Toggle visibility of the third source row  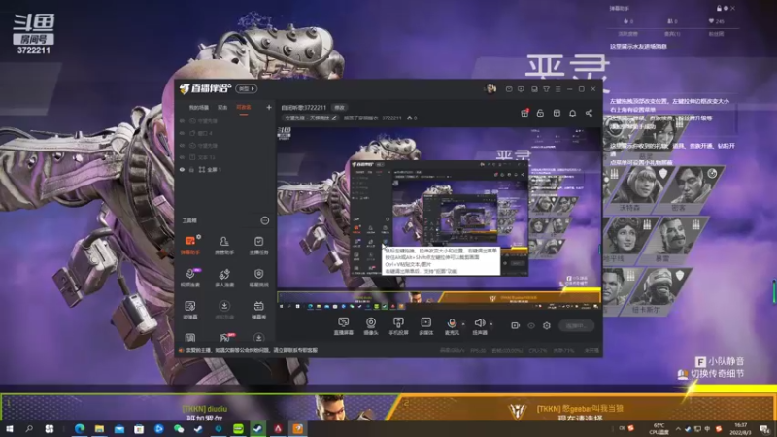point(182,146)
